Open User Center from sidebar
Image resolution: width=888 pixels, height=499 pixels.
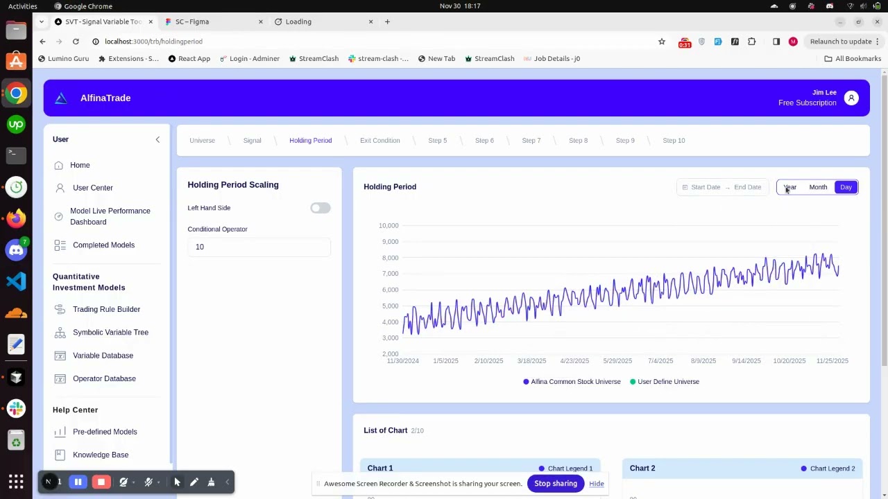(92, 188)
